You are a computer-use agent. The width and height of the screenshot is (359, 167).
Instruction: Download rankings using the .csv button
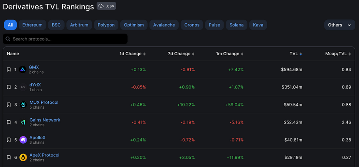[107, 6]
